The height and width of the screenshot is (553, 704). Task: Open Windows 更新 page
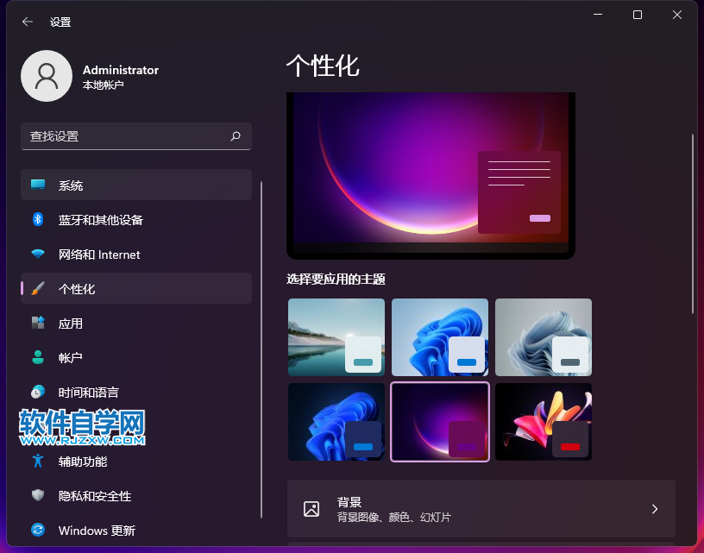tap(136, 530)
